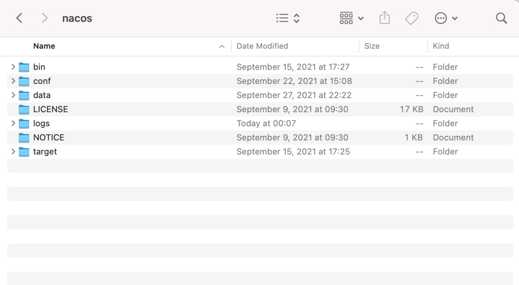Image resolution: width=519 pixels, height=285 pixels.
Task: Click the file name 'bin'
Action: (x=39, y=67)
